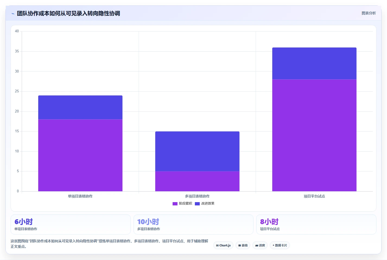Click the y-axis tick label 40
Screen dimensions: 387x260
(17, 31)
